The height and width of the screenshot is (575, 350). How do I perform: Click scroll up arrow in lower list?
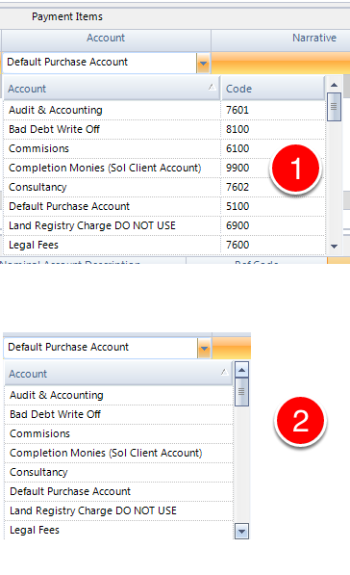click(241, 370)
